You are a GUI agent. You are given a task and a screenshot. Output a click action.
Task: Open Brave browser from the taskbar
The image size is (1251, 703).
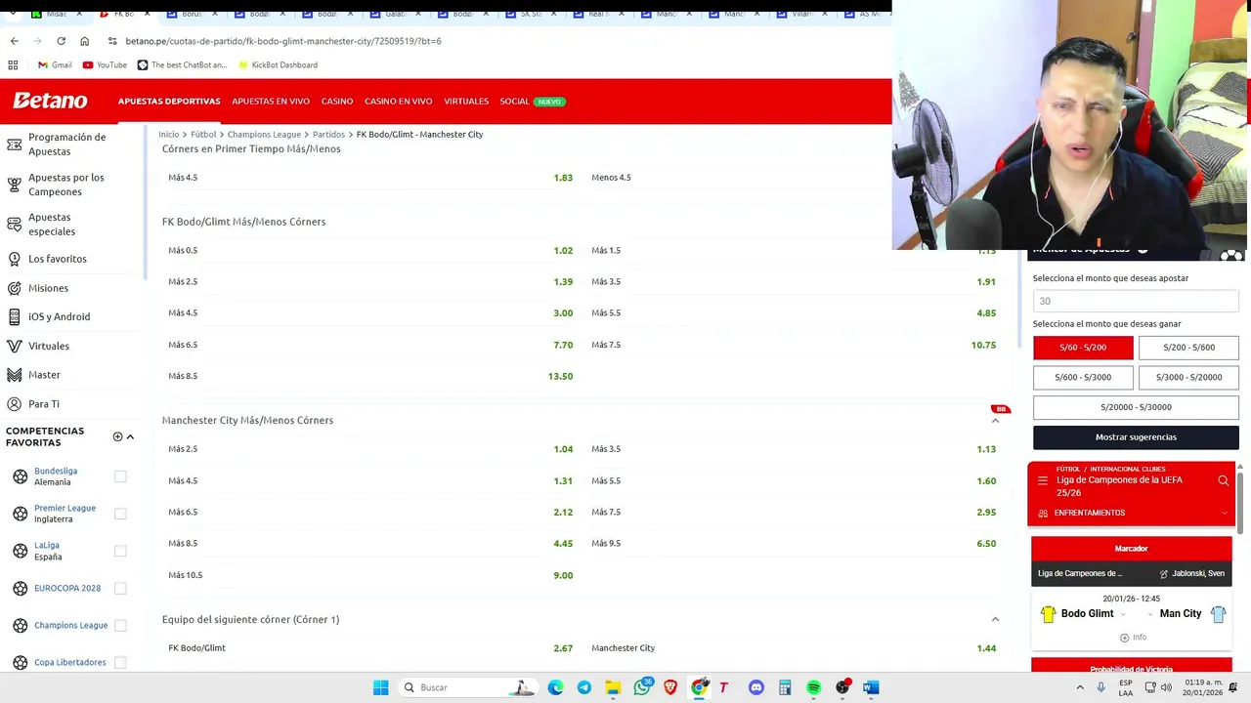tap(670, 687)
